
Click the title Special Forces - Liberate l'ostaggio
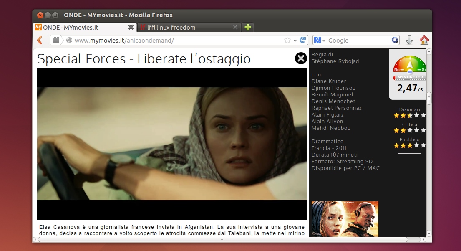144,58
